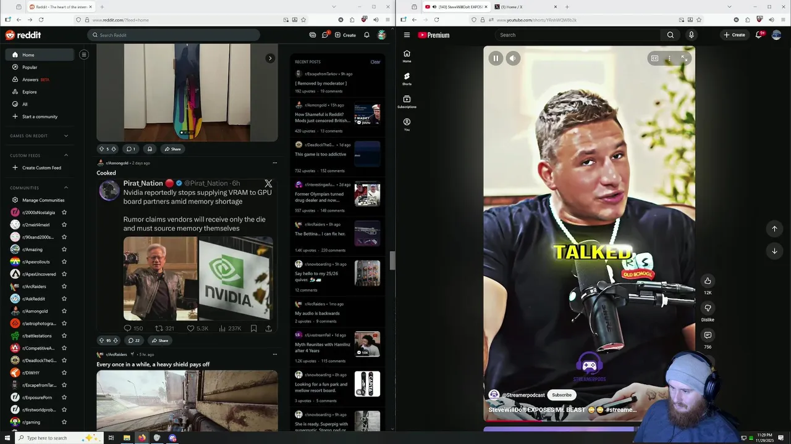Open Popular in Reddit sidebar

(40, 67)
